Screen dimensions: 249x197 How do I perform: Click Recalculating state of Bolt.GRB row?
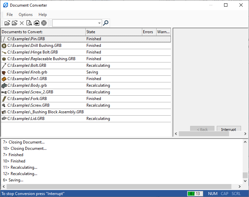98,65
